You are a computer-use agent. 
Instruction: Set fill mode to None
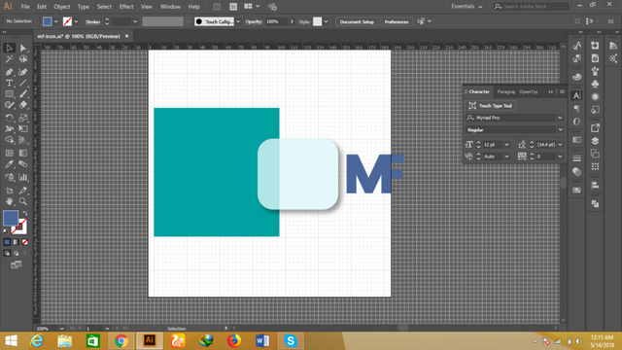click(x=25, y=242)
